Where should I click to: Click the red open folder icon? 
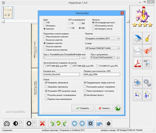[147, 51]
